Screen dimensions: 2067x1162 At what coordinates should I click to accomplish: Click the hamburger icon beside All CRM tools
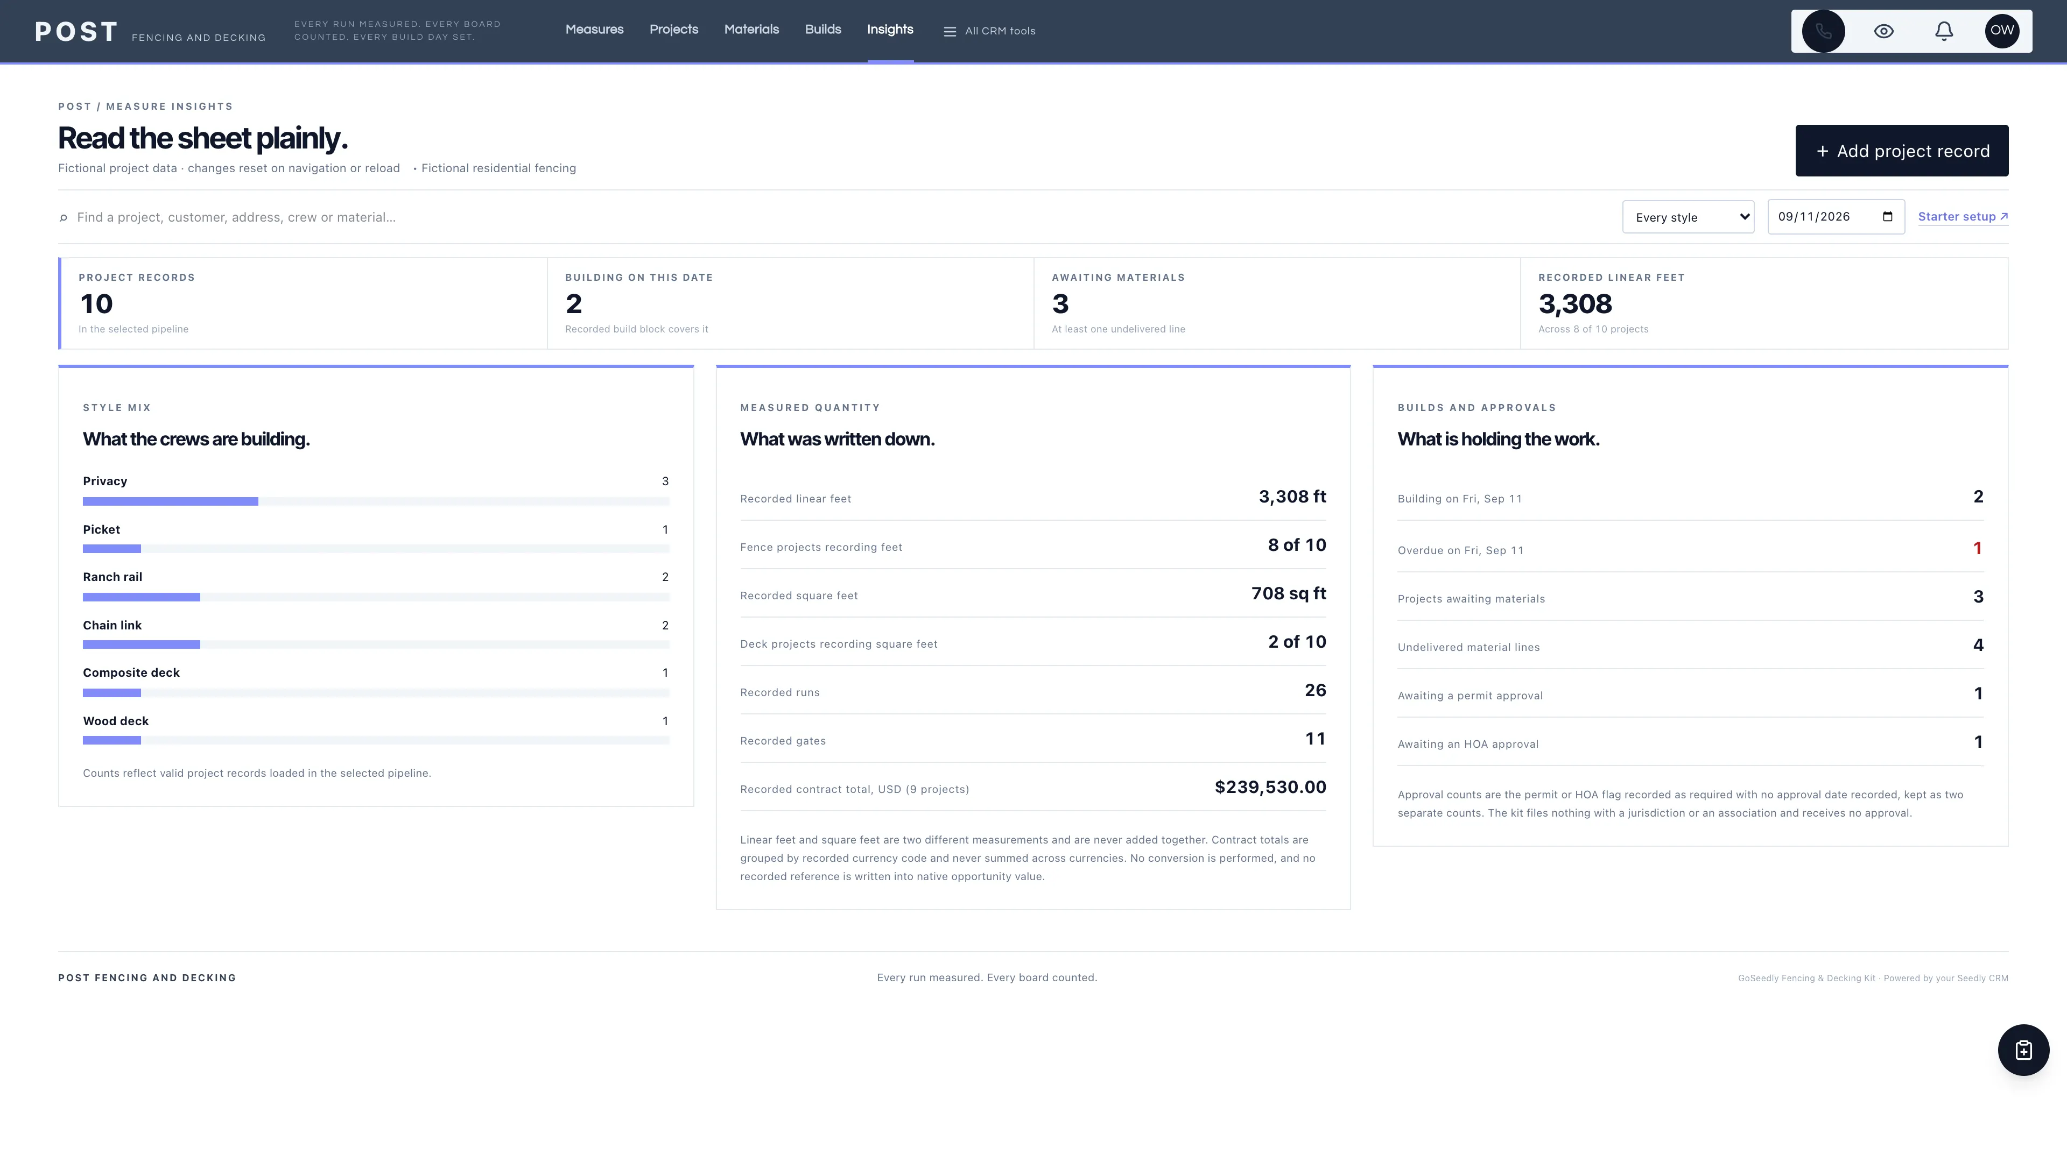(949, 31)
